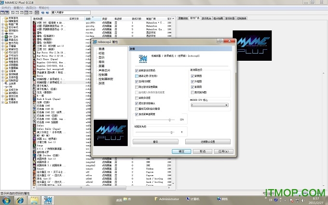This screenshot has height=205, width=328.
Task: Select 显示 in the properties tree
Action: coord(101,57)
